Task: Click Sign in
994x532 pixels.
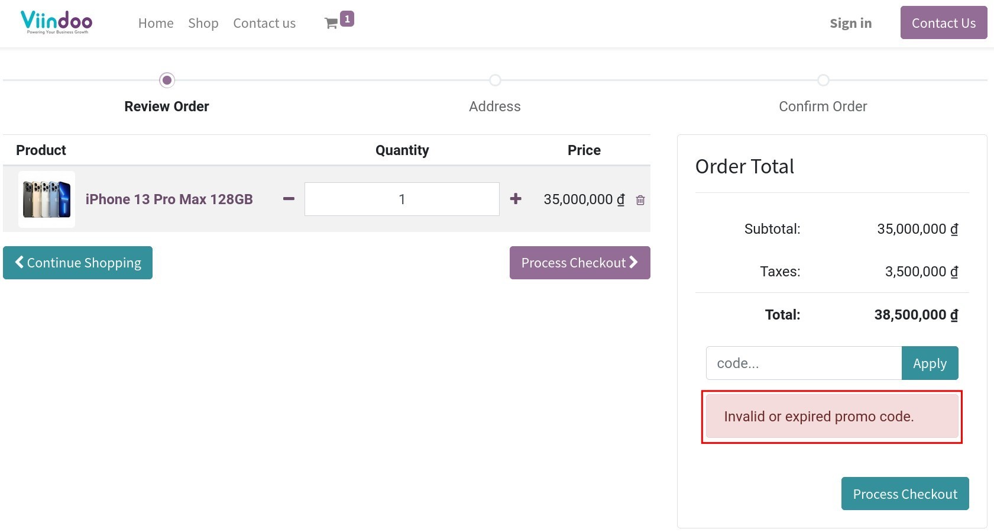Action: [850, 23]
